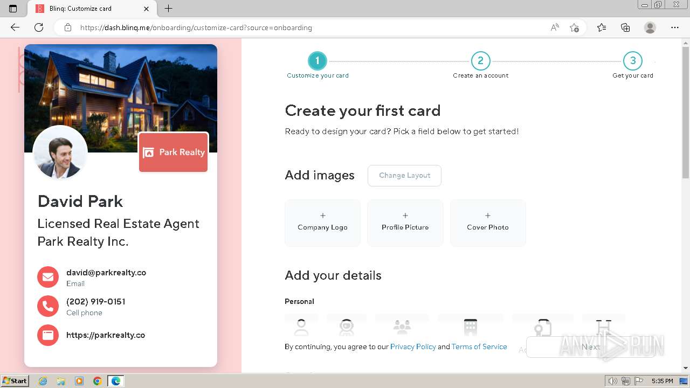The width and height of the screenshot is (690, 388).
Task: Add this page to favorites
Action: (x=574, y=27)
